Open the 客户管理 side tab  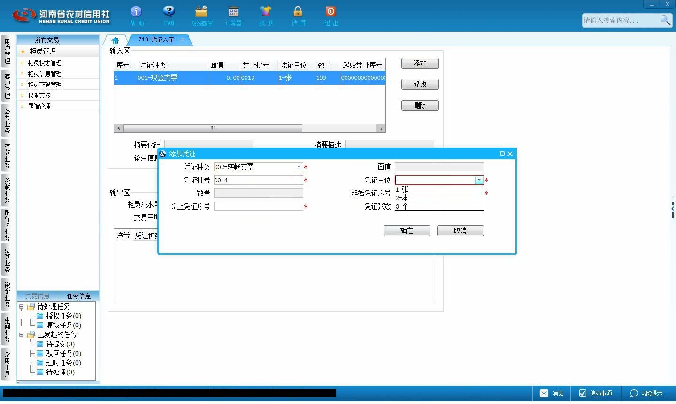coord(7,86)
